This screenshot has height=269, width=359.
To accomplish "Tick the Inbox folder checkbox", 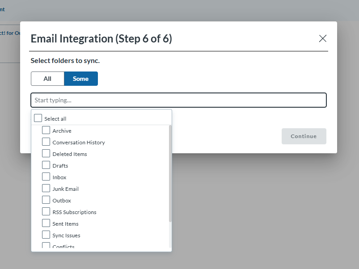I will [46, 177].
